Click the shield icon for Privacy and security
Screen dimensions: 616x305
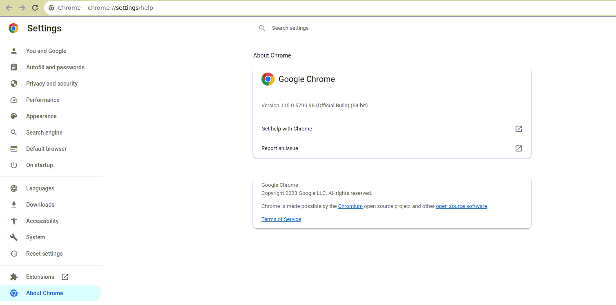pyautogui.click(x=14, y=84)
